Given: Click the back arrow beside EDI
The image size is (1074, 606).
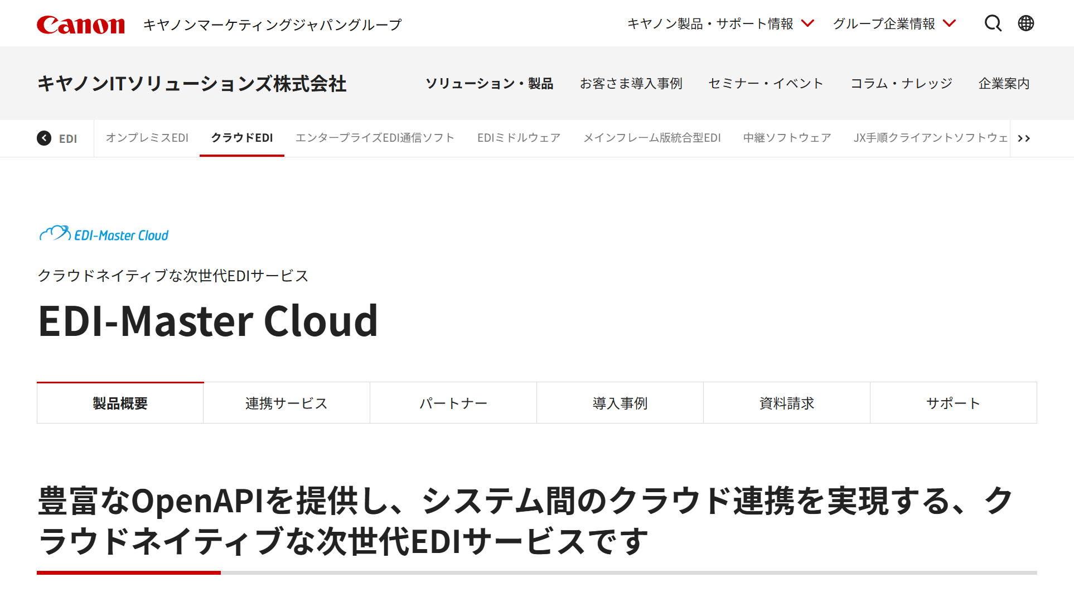Looking at the screenshot, I should tap(44, 138).
